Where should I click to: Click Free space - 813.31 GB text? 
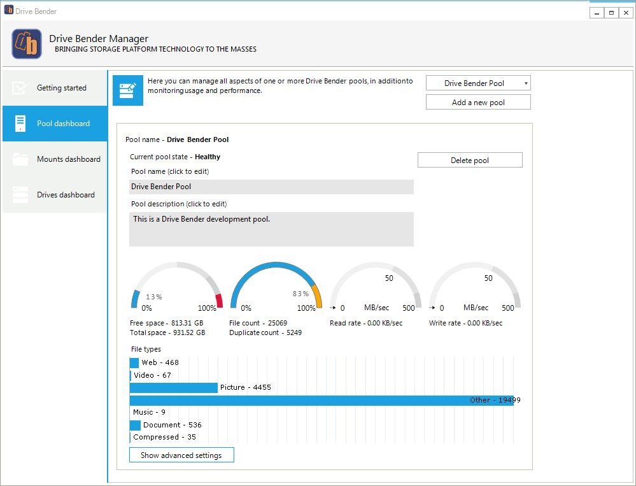tap(166, 323)
